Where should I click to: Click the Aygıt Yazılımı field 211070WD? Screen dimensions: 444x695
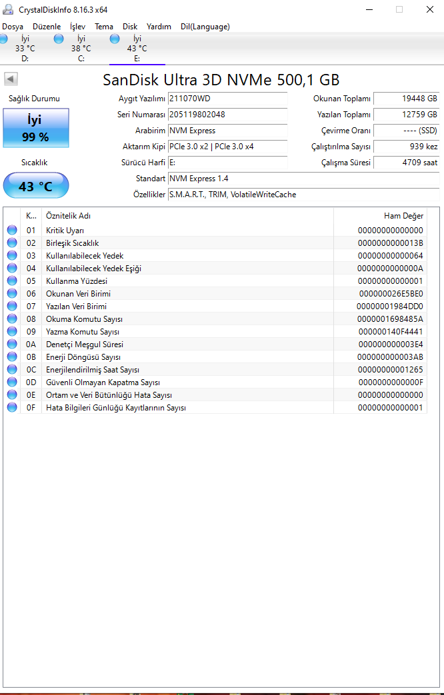click(x=228, y=99)
